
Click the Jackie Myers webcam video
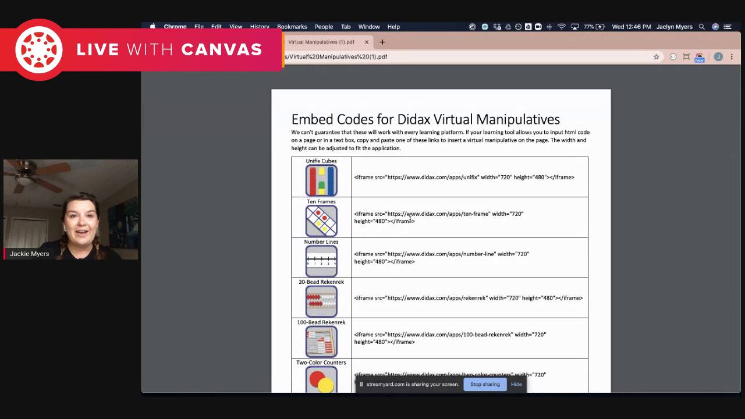71,210
